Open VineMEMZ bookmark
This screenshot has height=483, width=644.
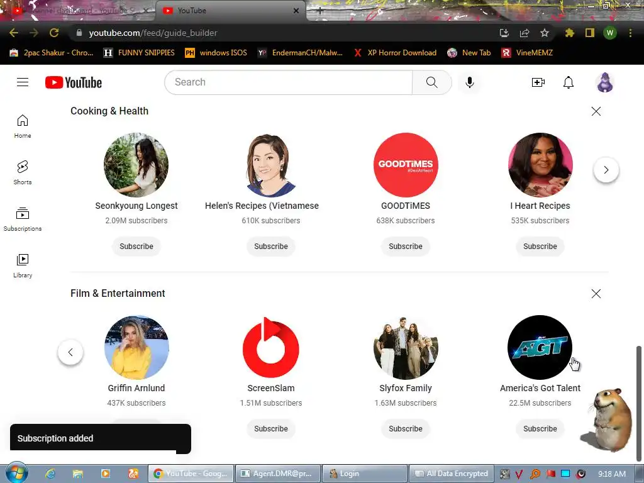(527, 53)
